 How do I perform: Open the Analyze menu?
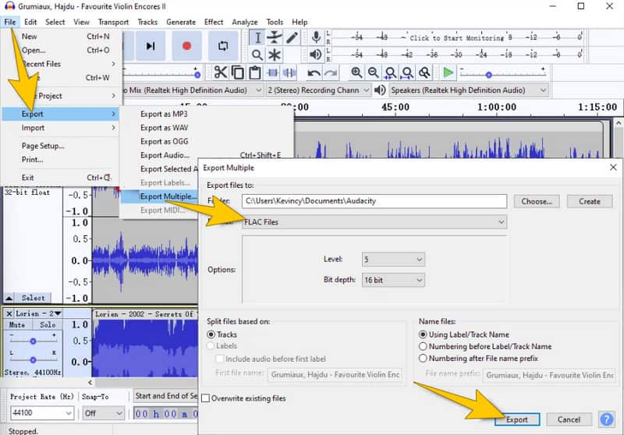coord(245,22)
